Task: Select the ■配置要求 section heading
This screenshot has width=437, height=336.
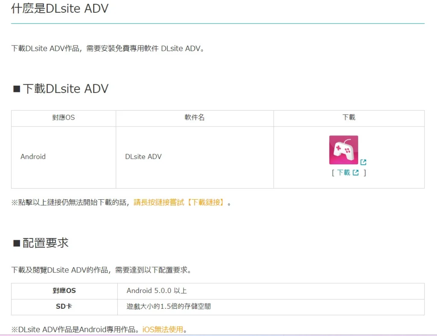Action: 41,243
